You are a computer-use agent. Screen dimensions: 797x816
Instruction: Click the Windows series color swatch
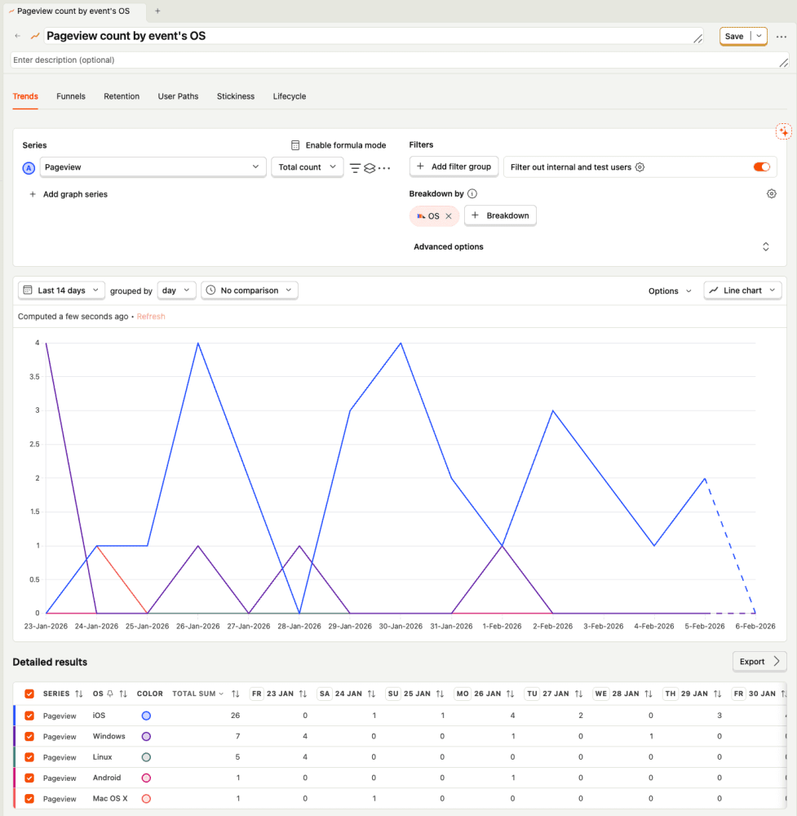(x=145, y=736)
